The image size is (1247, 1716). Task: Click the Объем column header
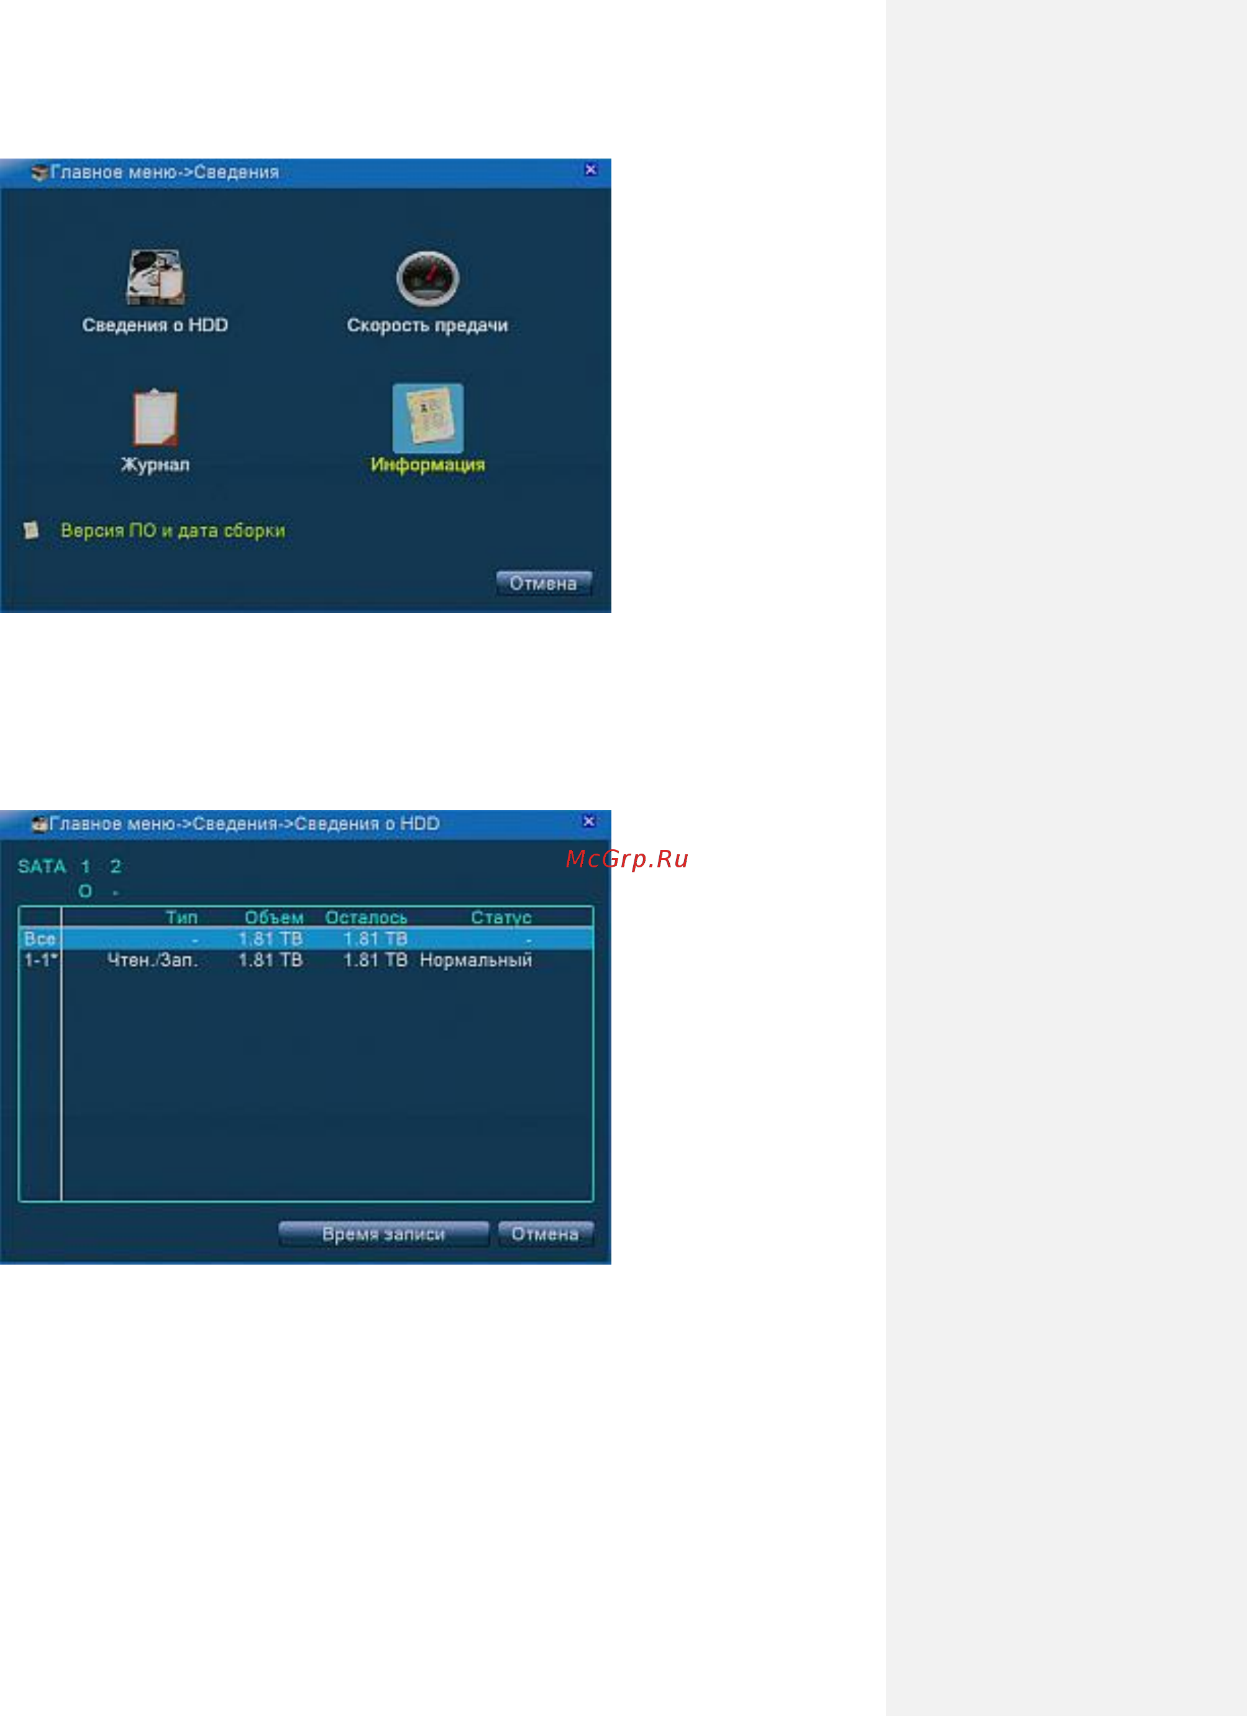click(274, 917)
